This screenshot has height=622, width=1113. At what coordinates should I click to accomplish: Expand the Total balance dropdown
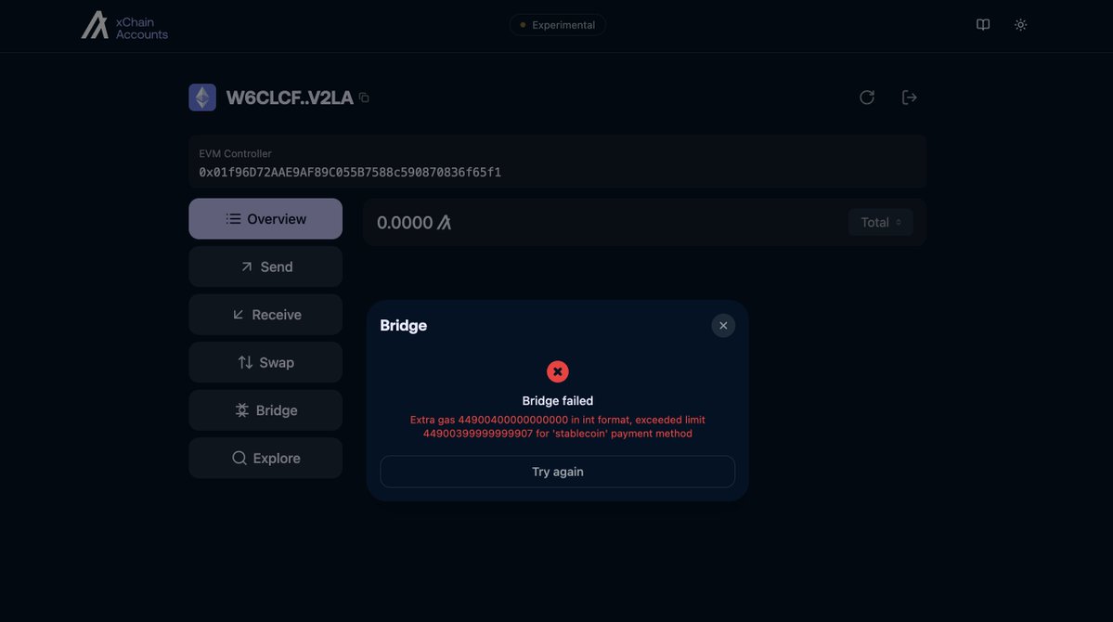tap(881, 222)
